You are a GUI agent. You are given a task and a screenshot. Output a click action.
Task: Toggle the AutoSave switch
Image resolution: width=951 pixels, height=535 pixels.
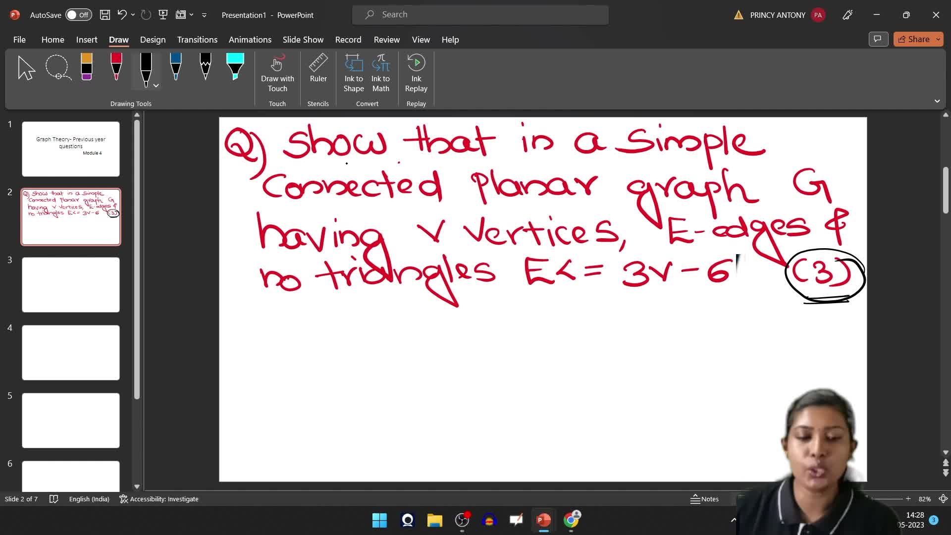tap(78, 15)
